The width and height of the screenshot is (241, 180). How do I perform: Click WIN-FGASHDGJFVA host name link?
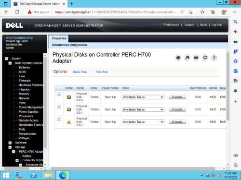pos(19,38)
